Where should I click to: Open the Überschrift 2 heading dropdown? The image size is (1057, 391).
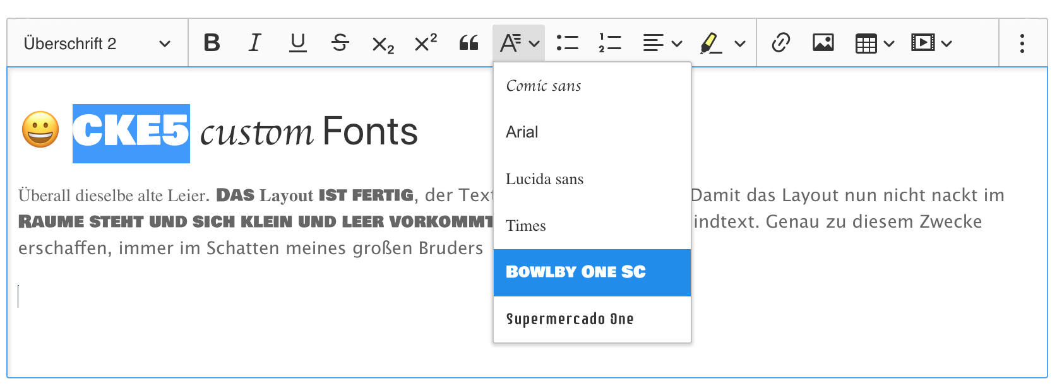[97, 44]
